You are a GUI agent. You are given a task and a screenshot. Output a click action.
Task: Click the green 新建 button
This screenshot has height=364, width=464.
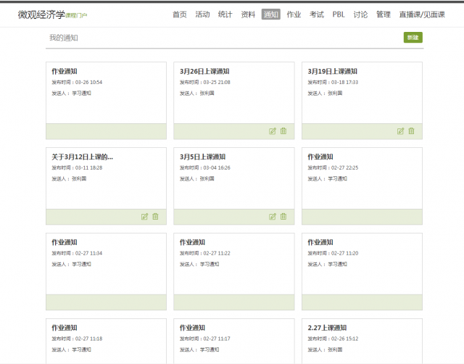click(x=413, y=37)
